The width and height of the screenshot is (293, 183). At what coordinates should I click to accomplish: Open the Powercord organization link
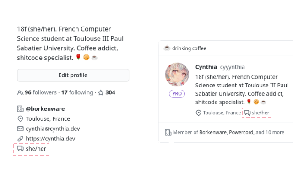(240, 133)
